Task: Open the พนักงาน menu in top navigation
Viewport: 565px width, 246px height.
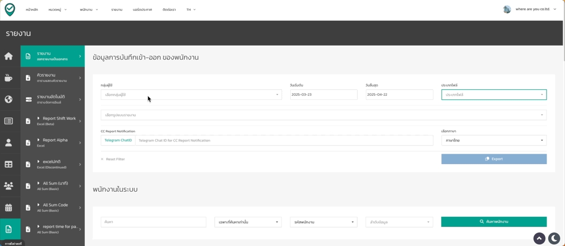Action: click(89, 10)
